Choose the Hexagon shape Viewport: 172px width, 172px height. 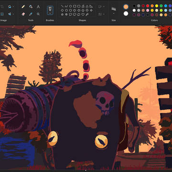71,11
